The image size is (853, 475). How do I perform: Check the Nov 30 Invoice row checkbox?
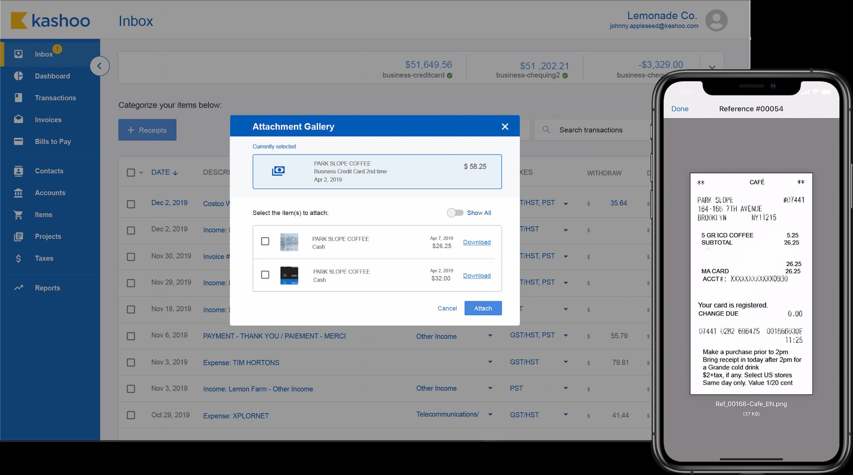pyautogui.click(x=131, y=257)
